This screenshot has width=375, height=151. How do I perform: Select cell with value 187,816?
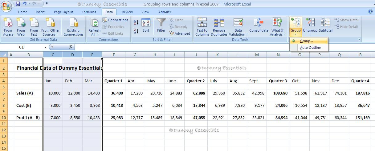click(361, 93)
